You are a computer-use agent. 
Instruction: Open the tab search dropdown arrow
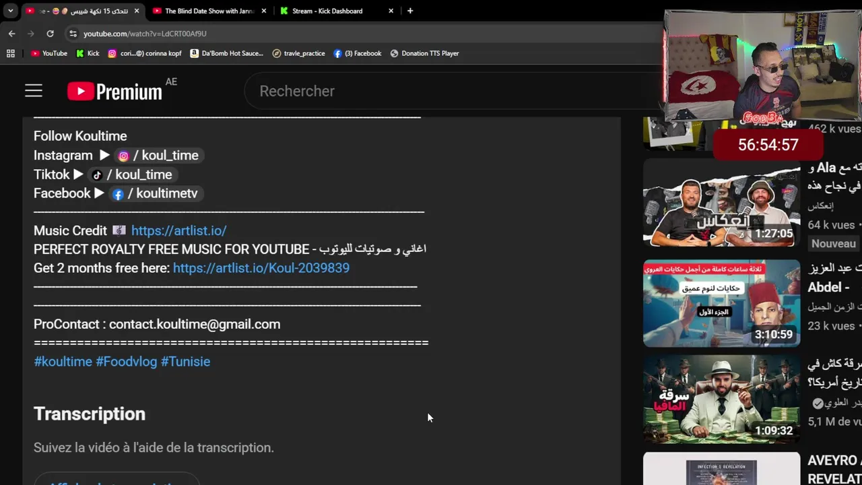tap(10, 11)
